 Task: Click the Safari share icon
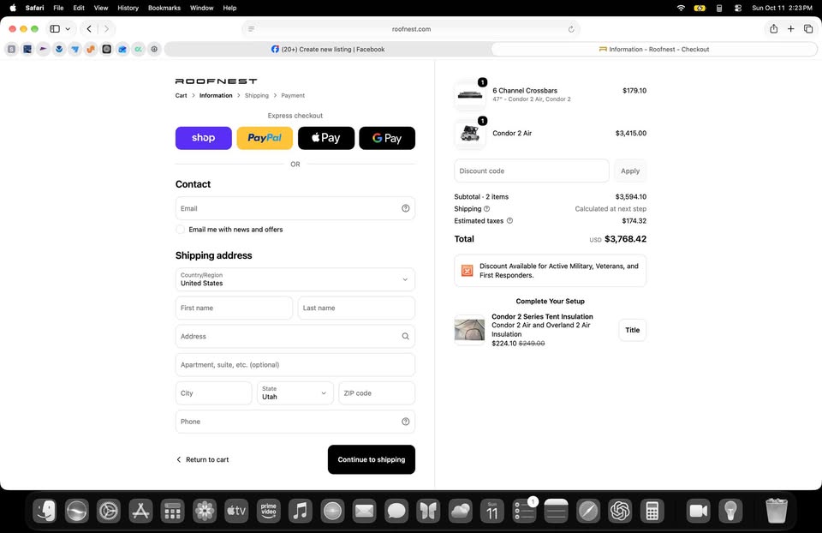click(x=773, y=29)
